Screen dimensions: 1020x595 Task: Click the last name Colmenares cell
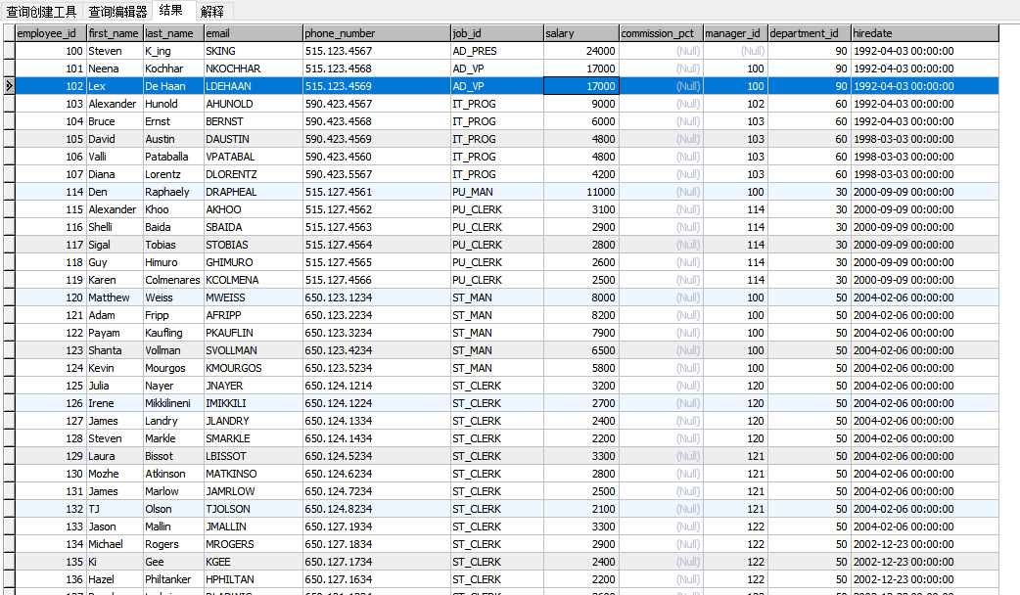tap(173, 279)
